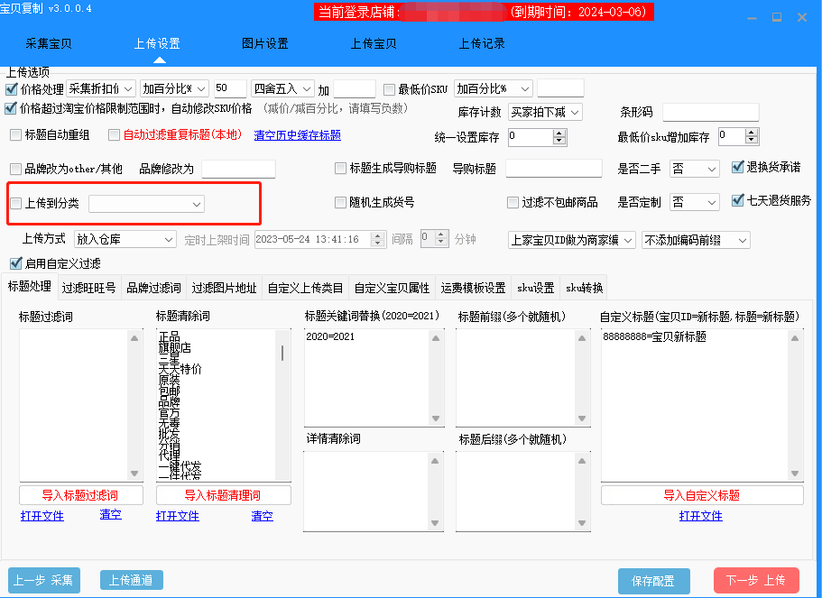Viewport: 822px width, 598px height.
Task: Click the 上传通道 button
Action: click(132, 580)
